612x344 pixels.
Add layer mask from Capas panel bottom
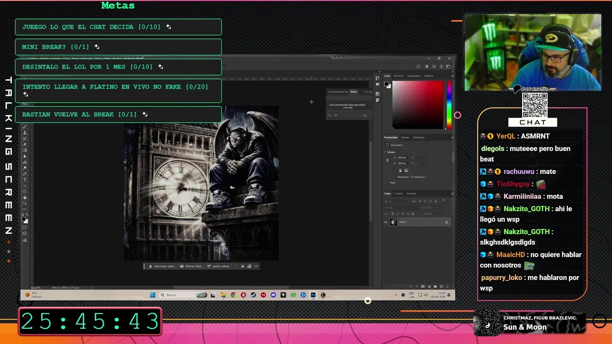(x=423, y=286)
